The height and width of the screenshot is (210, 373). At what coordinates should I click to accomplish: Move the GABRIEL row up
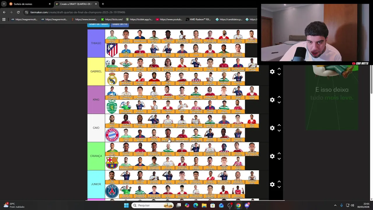pyautogui.click(x=279, y=69)
